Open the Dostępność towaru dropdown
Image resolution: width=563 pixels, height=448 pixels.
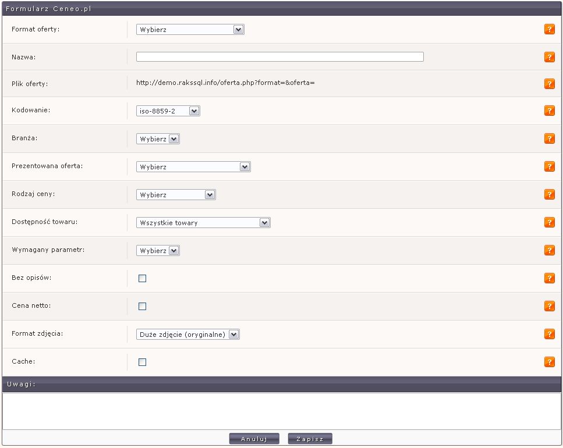(x=203, y=223)
